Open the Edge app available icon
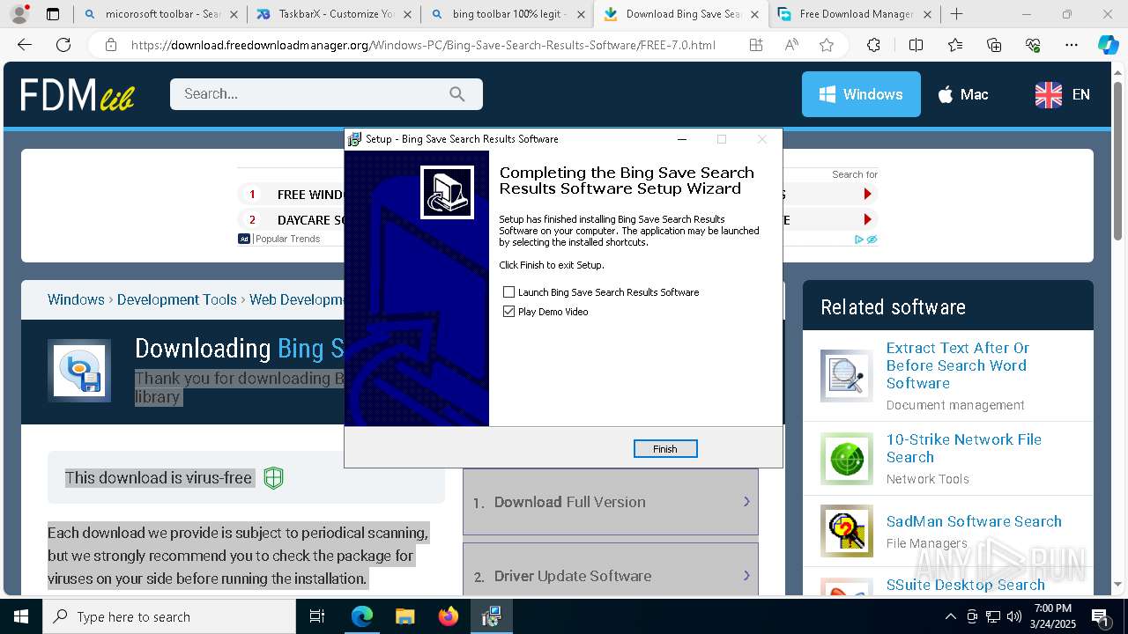This screenshot has width=1128, height=634. 756,45
